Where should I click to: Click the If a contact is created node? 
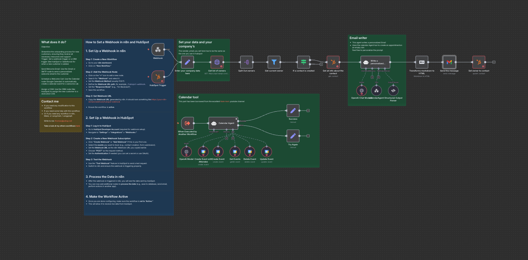pyautogui.click(x=303, y=62)
